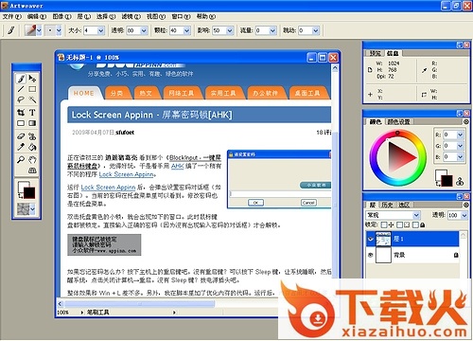Select the Line tool

coord(21,89)
